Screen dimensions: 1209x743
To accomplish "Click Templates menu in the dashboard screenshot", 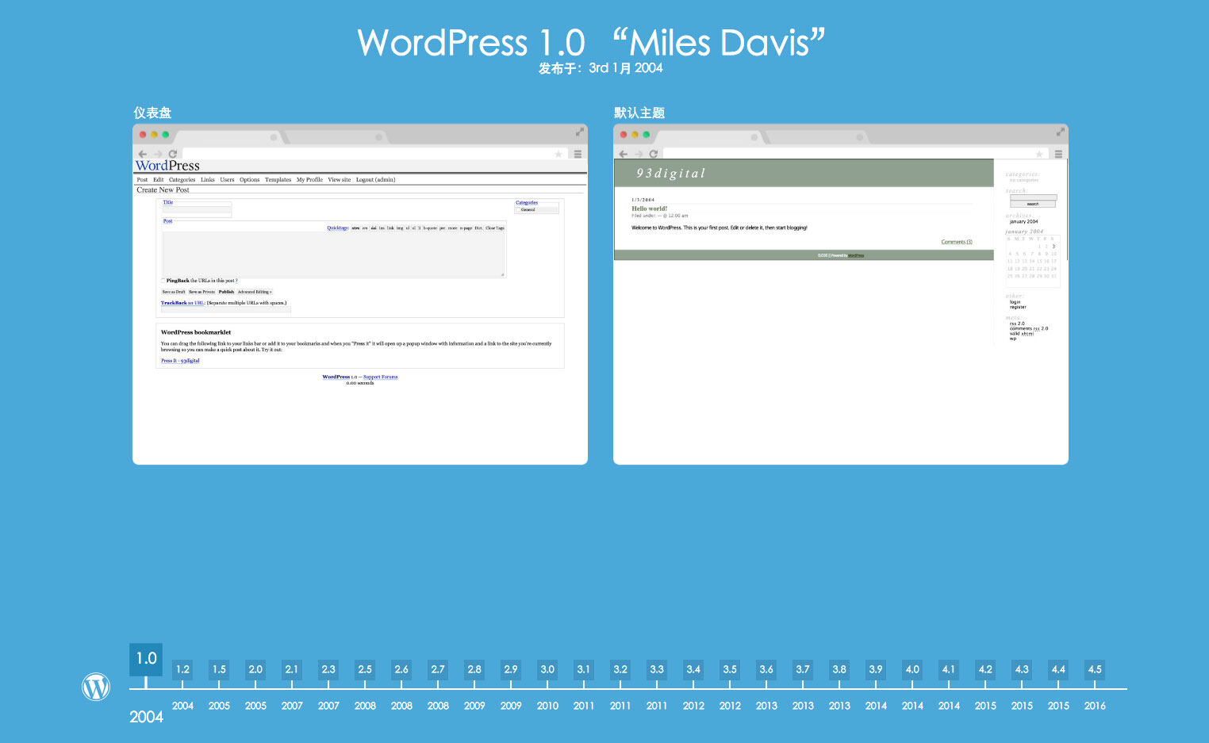I will coord(278,180).
